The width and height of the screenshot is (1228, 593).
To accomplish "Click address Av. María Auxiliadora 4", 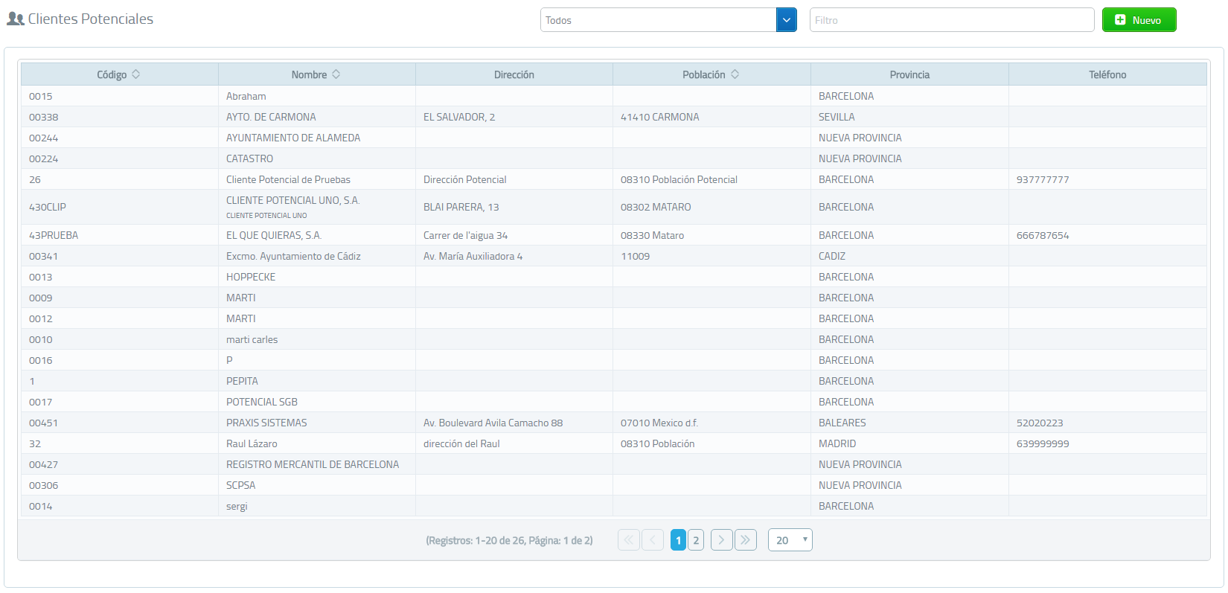I will point(473,256).
